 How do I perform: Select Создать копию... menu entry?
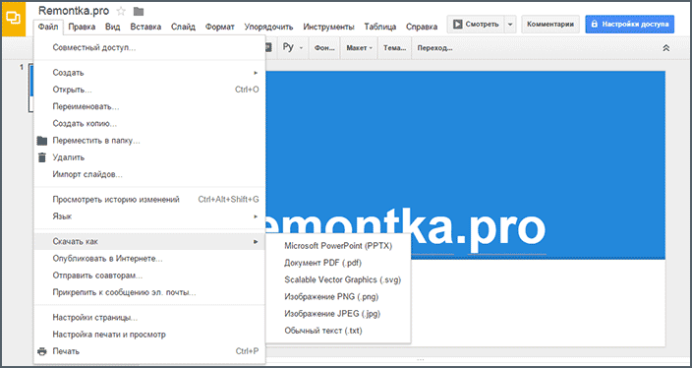tap(149, 124)
